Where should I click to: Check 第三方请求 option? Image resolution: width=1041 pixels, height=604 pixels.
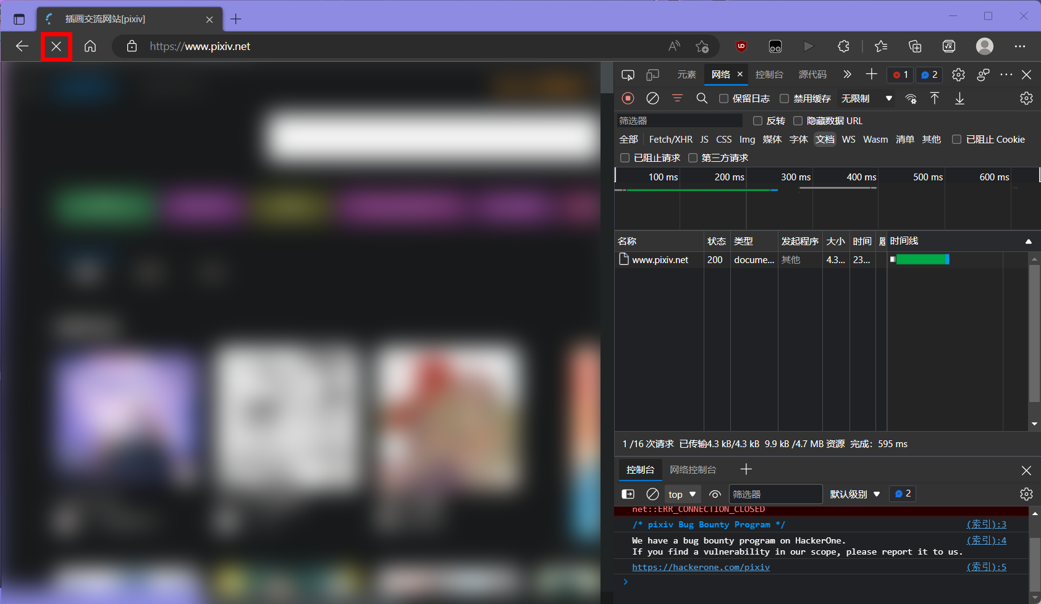coord(693,158)
